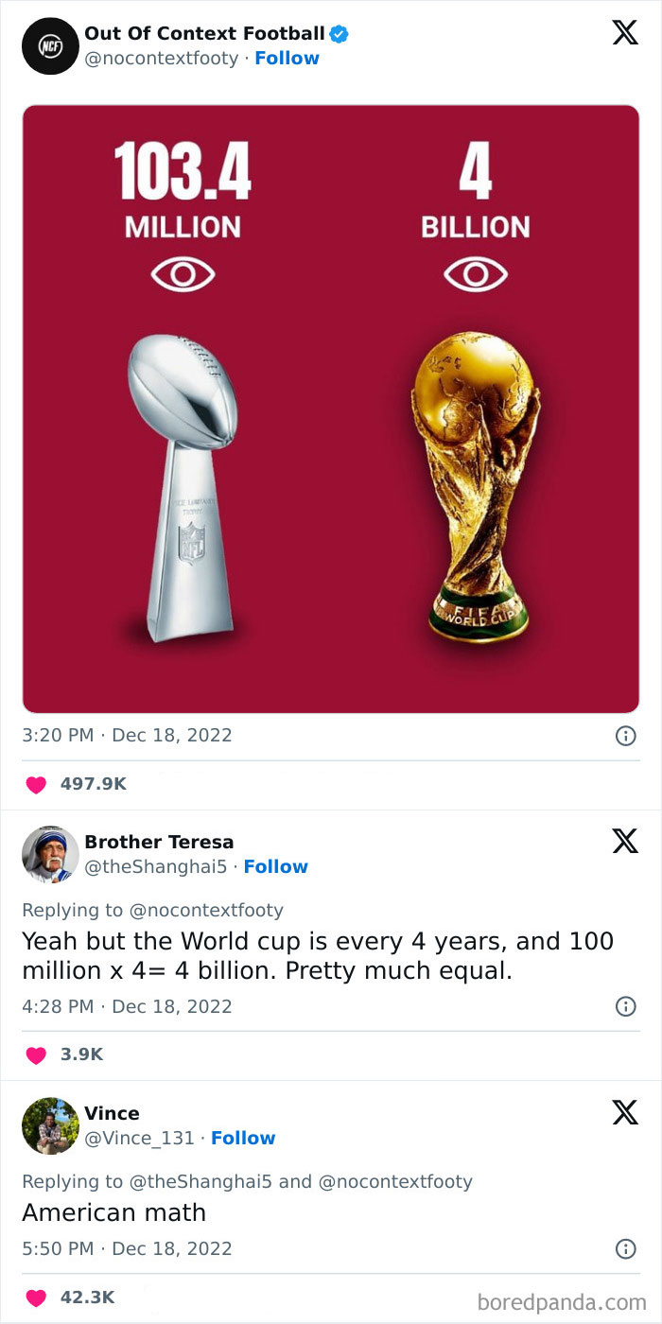
Task: Open the trophy comparison image
Action: click(331, 407)
